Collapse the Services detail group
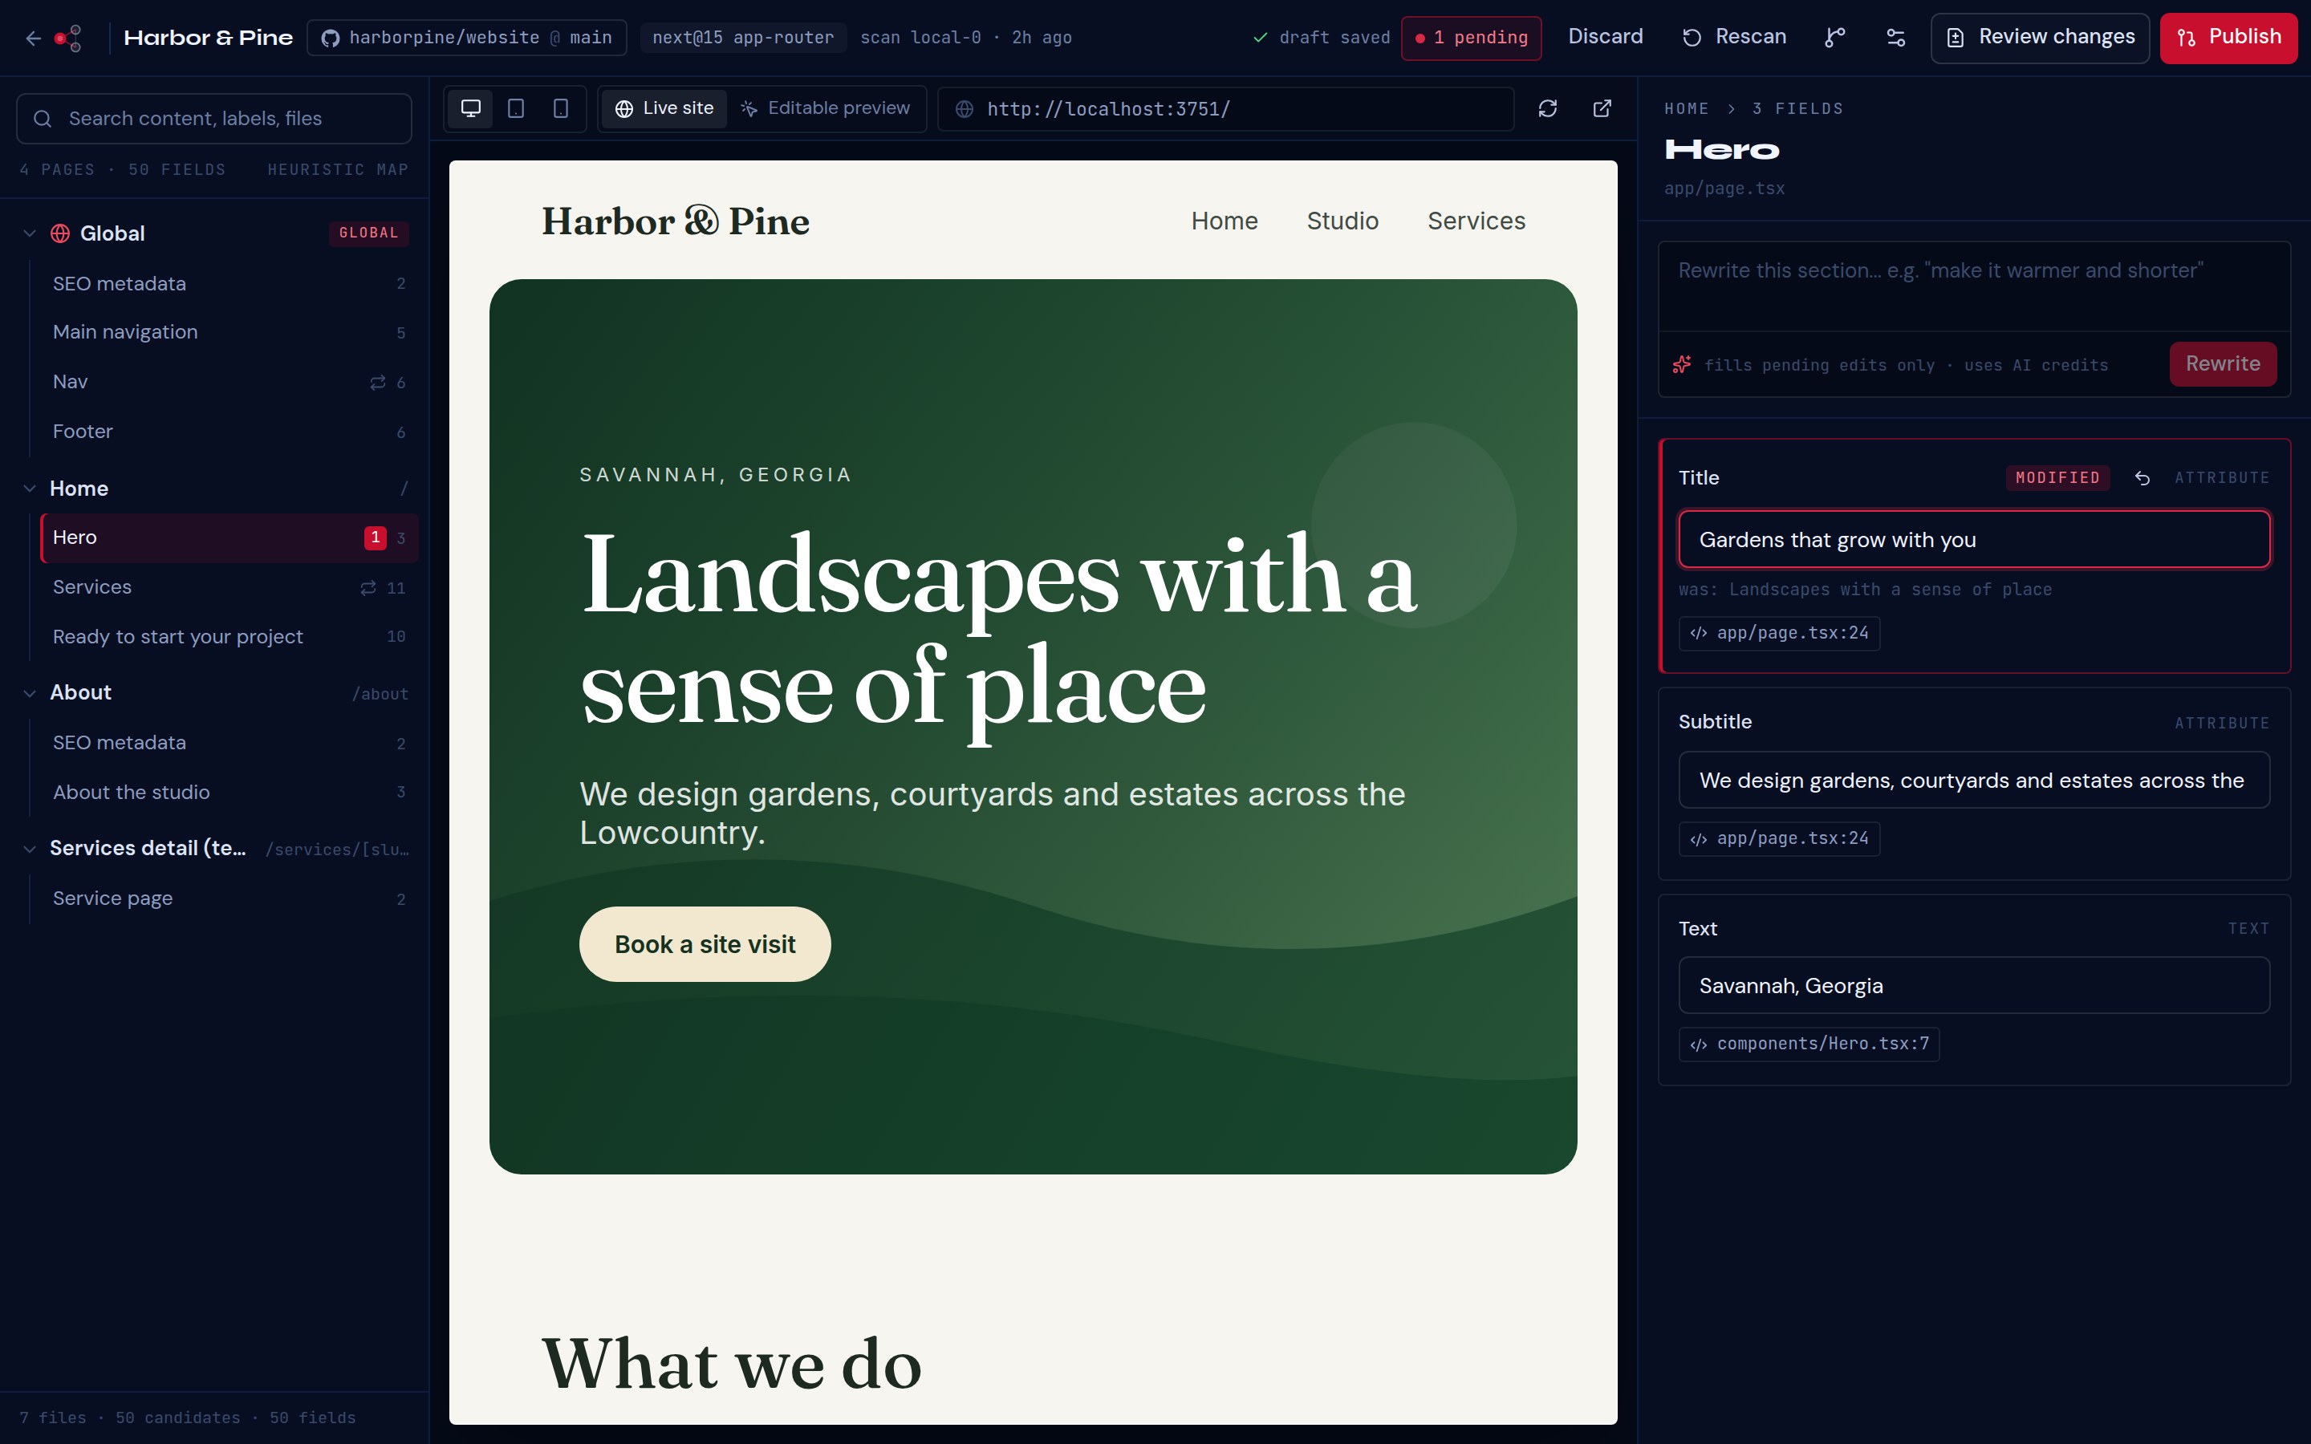The image size is (2311, 1444). 30,848
